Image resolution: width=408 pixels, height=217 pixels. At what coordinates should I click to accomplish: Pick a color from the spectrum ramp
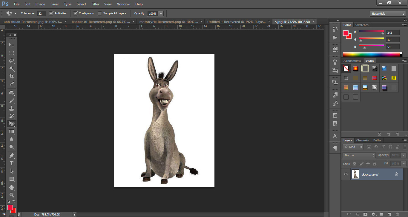[372, 54]
